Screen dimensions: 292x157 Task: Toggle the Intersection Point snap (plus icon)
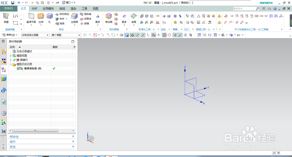pyautogui.click(x=175, y=35)
